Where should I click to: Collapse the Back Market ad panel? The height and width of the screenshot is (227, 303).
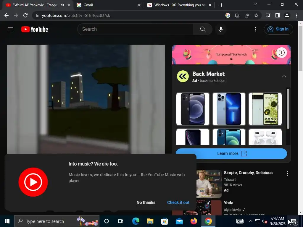click(284, 77)
